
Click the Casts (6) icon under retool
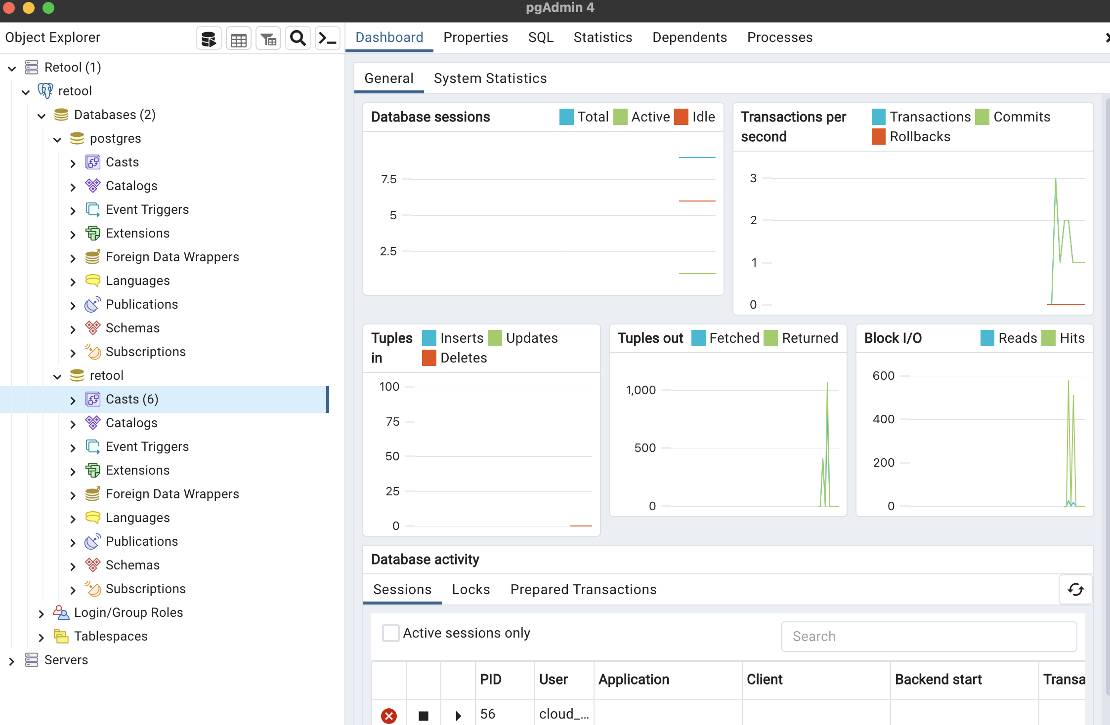(93, 399)
